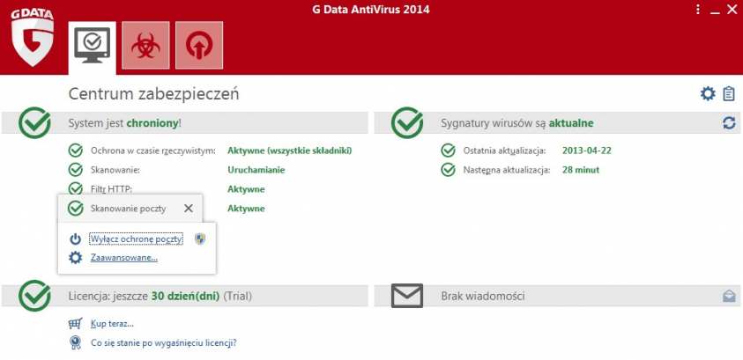This screenshot has width=743, height=360.
Task: Open settings via the gear icon
Action: coord(708,94)
